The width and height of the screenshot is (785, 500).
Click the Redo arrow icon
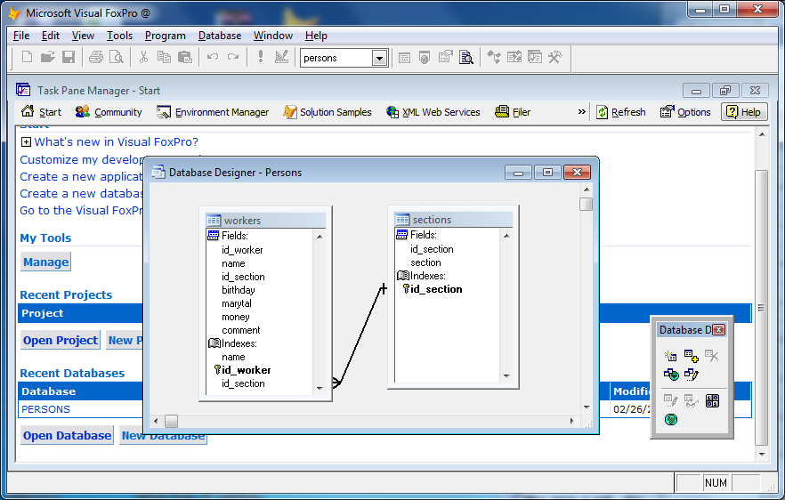coord(233,57)
